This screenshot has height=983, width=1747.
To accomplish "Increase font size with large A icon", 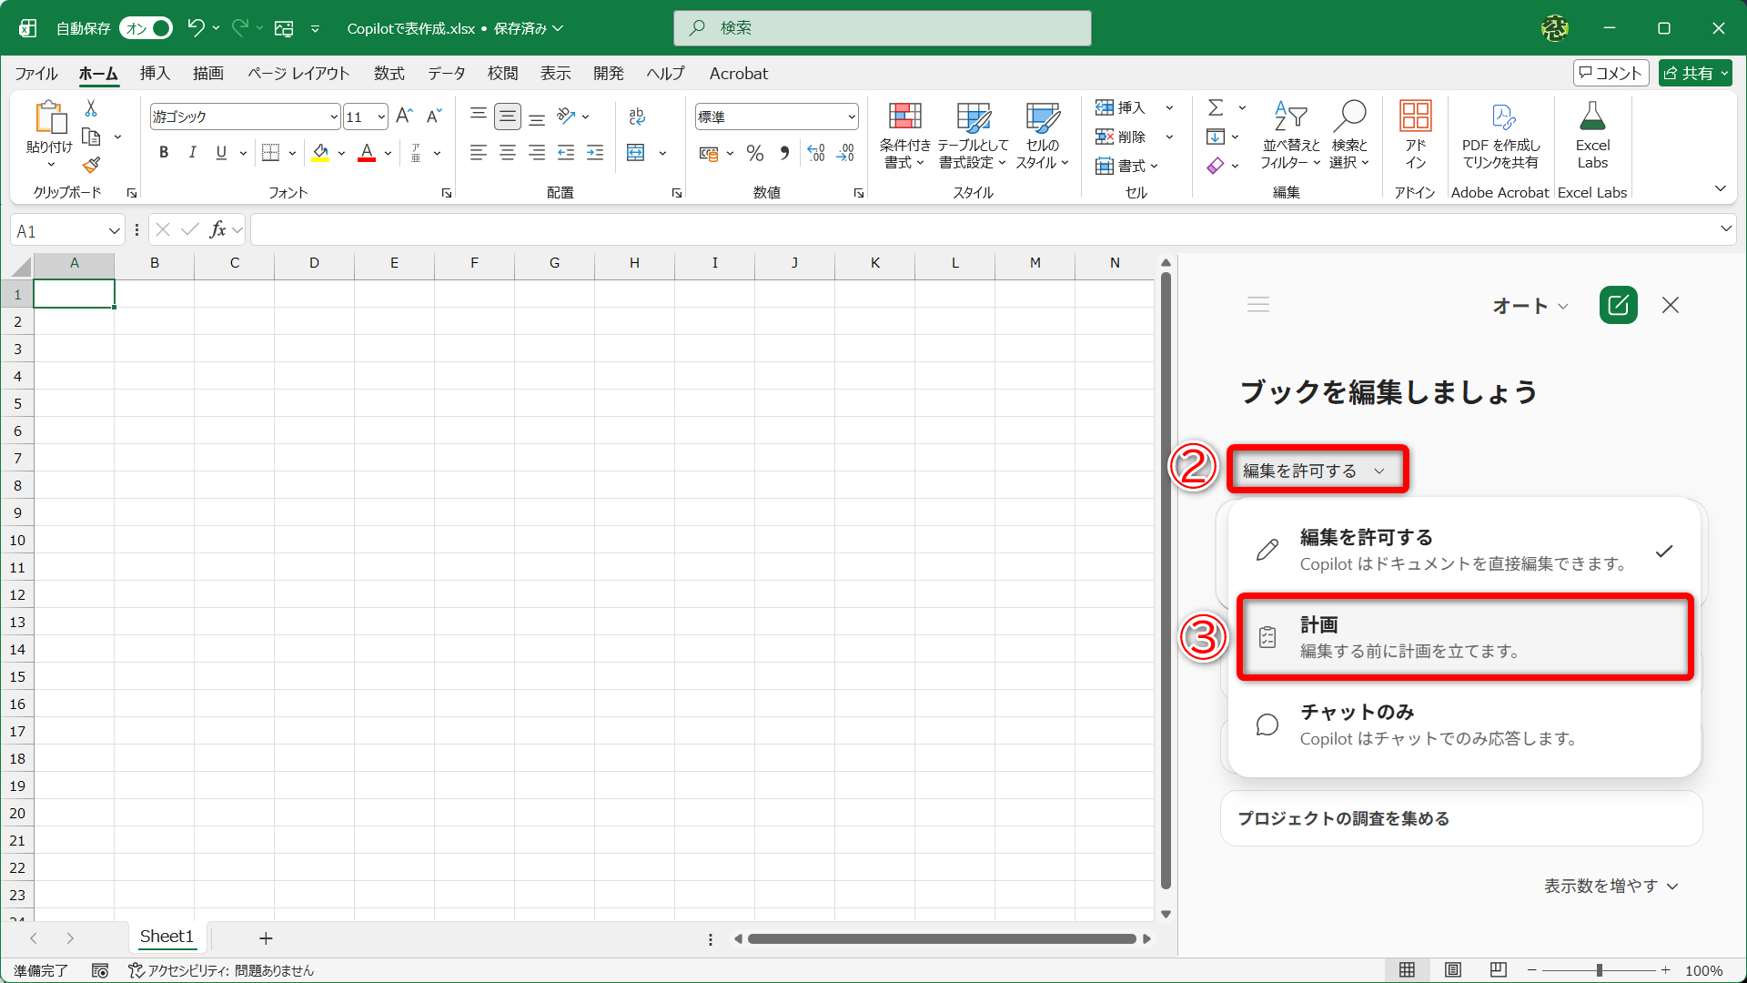I will pyautogui.click(x=404, y=116).
